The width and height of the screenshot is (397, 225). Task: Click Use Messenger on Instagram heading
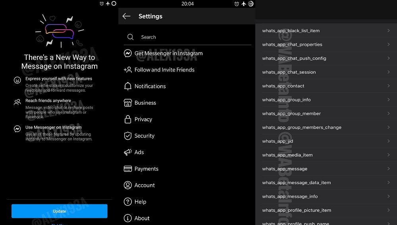pyautogui.click(x=54, y=127)
